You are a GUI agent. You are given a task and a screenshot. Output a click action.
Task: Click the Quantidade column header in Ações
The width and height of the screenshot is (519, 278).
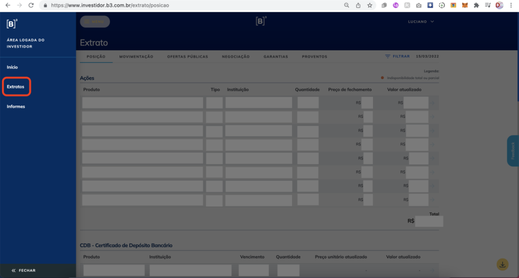coord(308,89)
